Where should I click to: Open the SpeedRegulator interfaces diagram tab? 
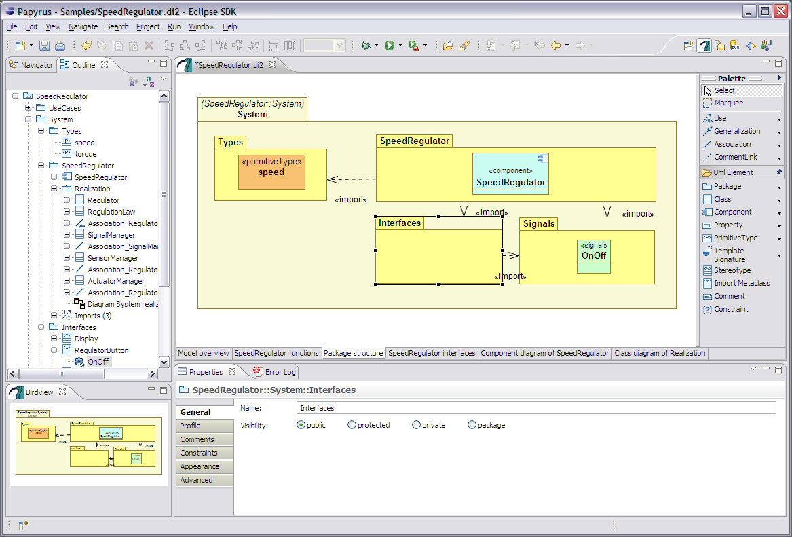click(432, 353)
